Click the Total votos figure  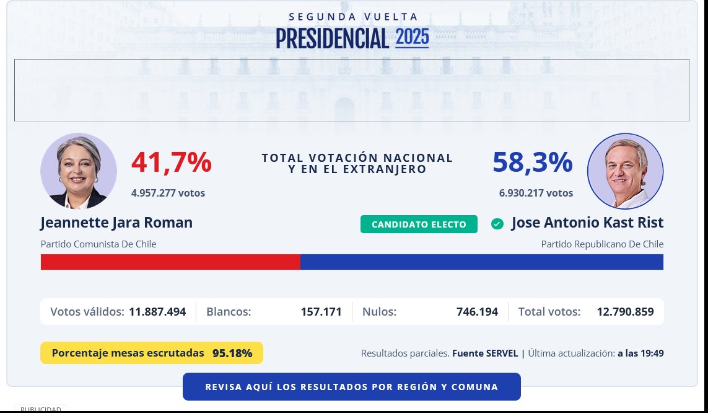click(625, 312)
